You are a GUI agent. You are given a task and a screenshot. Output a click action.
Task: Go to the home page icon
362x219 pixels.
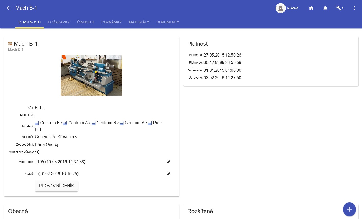(311, 8)
